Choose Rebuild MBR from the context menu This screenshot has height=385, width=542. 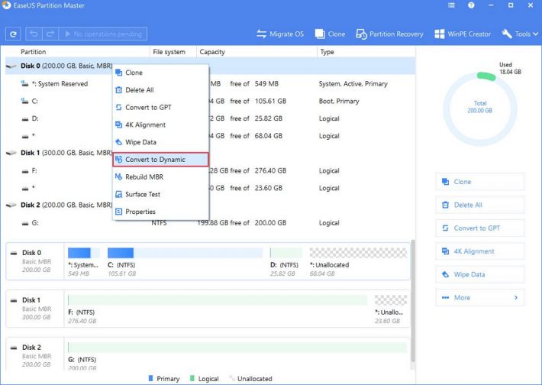144,176
